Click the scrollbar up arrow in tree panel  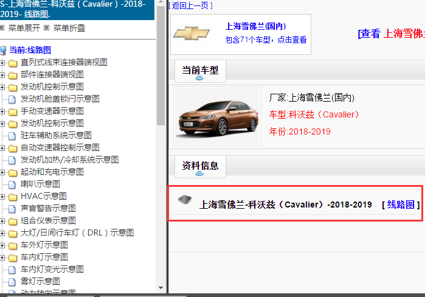(161, 2)
